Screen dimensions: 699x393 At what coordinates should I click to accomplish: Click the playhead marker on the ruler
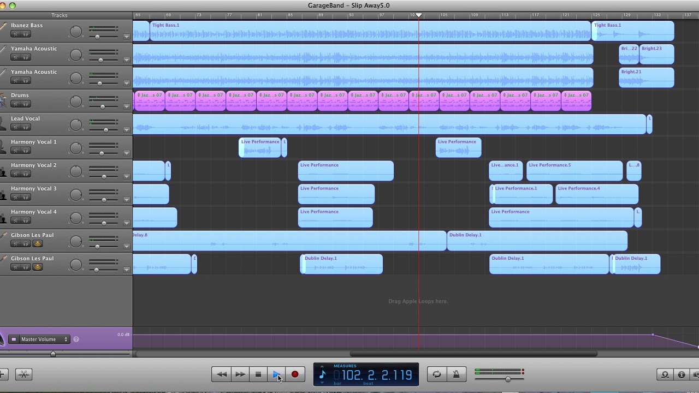coord(419,15)
